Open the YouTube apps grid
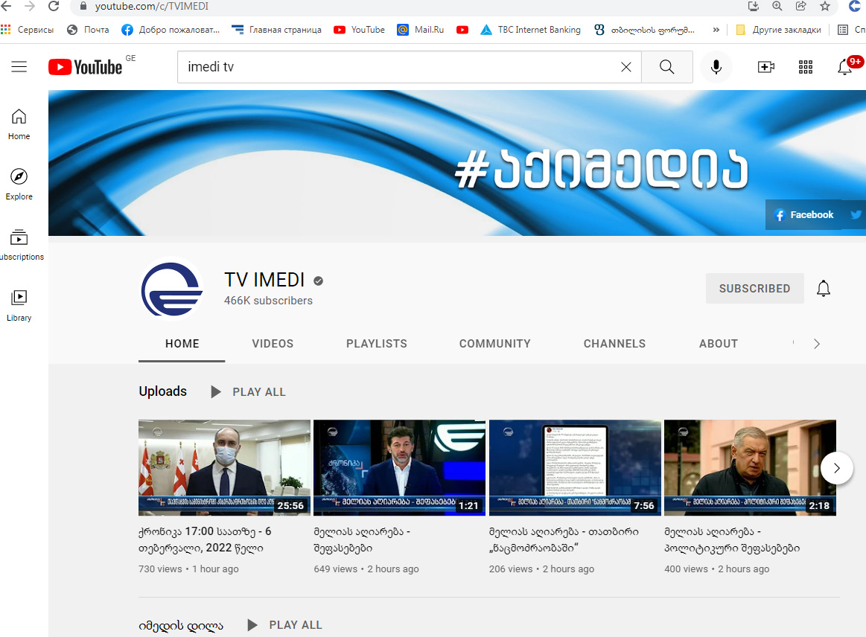 pyautogui.click(x=805, y=67)
